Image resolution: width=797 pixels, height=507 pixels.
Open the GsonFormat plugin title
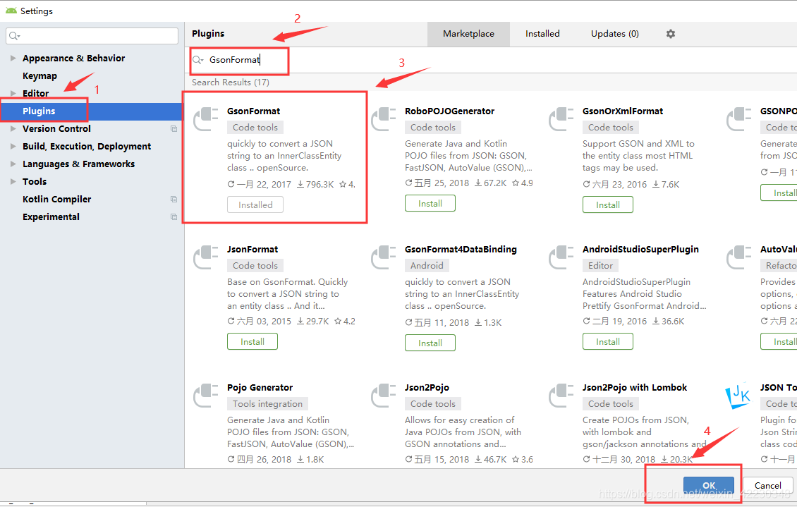(254, 111)
